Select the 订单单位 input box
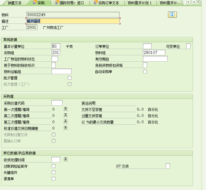 [x=147, y=46]
